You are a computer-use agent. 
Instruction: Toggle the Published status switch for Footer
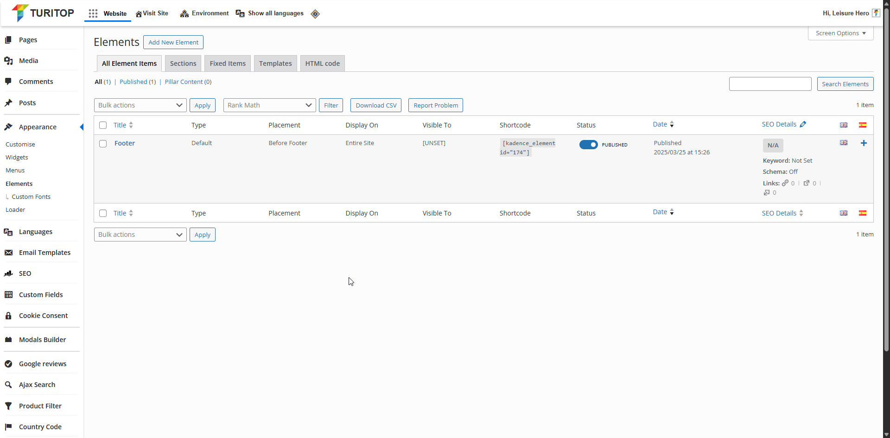(588, 145)
